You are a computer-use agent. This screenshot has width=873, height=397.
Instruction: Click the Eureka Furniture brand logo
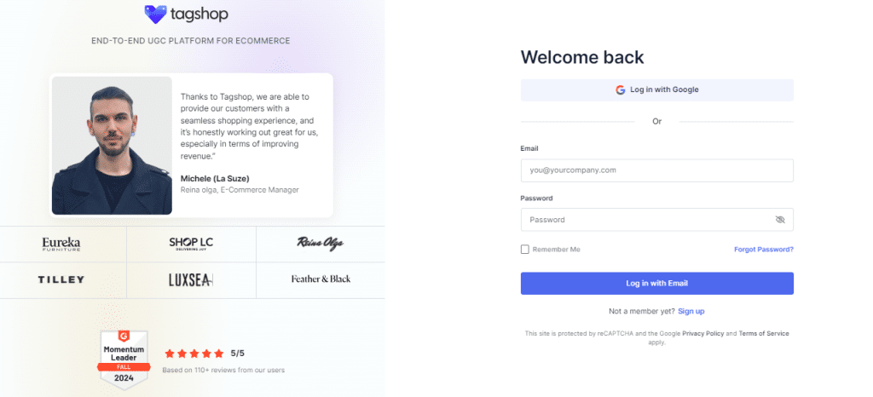[x=61, y=245]
